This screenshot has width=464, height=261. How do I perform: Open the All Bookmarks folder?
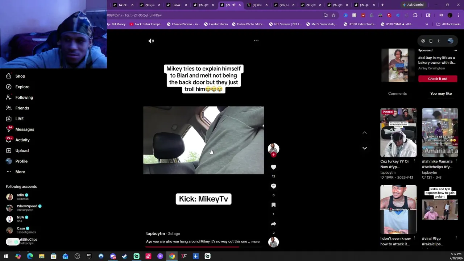click(x=448, y=24)
